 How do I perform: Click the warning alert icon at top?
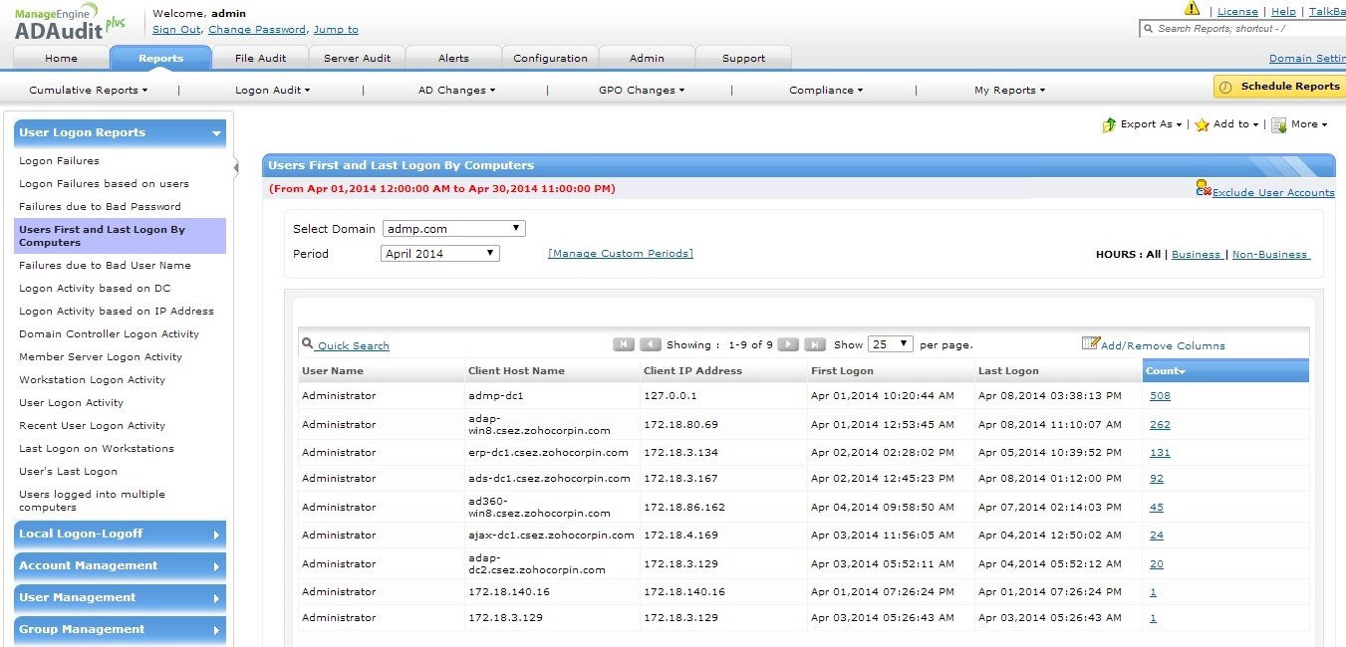[x=1192, y=9]
